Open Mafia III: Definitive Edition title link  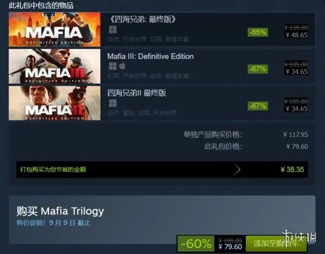point(150,56)
